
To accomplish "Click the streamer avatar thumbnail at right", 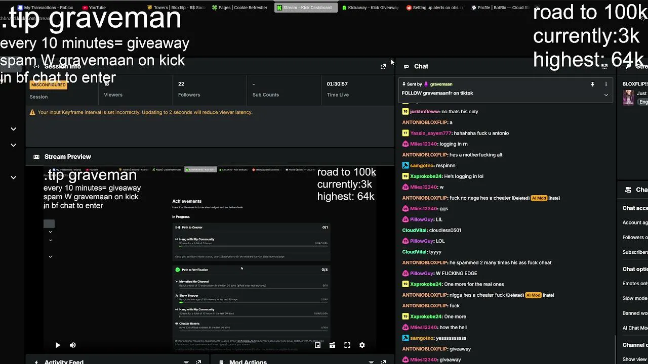I will (x=628, y=98).
